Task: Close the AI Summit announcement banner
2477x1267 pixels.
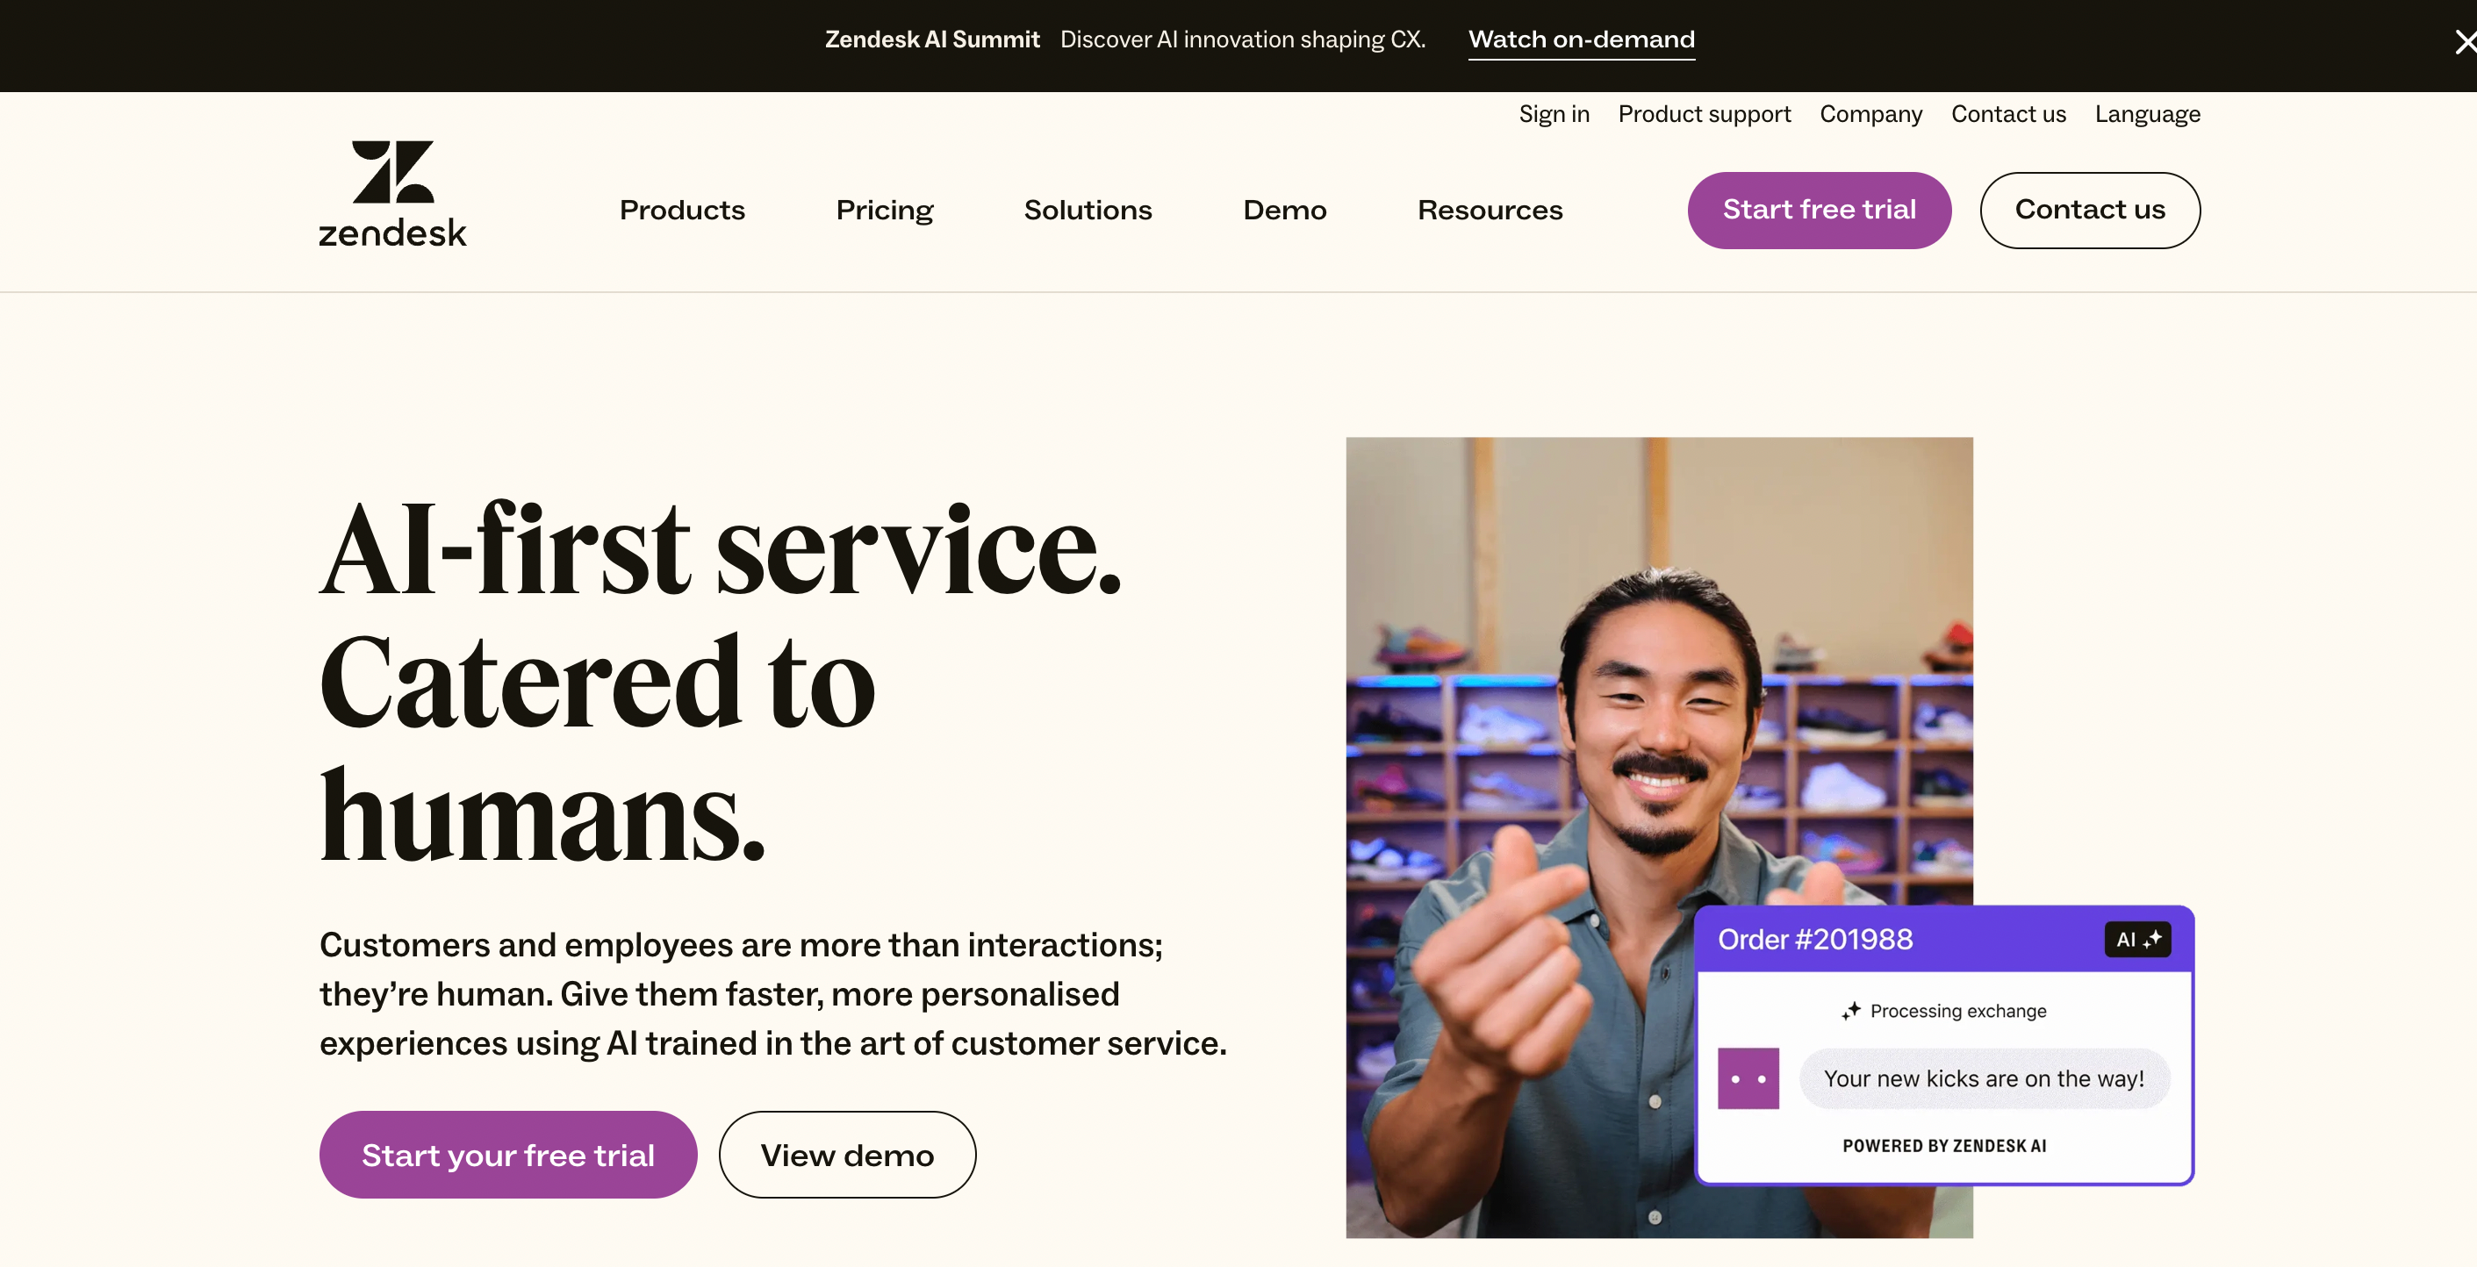Action: point(2465,42)
